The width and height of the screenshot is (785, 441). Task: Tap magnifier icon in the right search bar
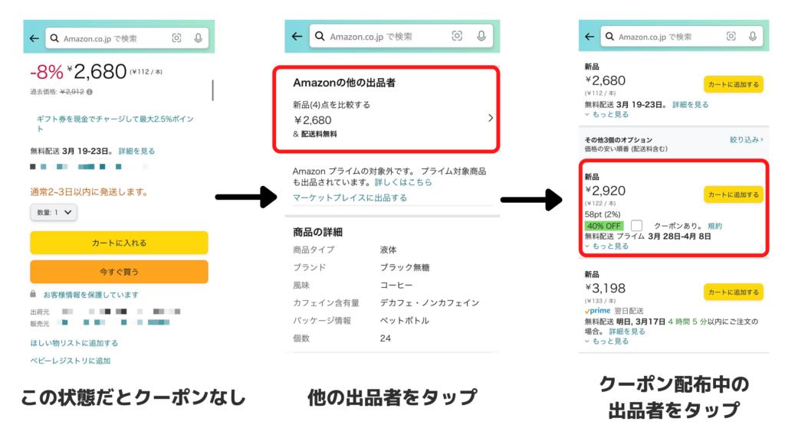point(609,37)
